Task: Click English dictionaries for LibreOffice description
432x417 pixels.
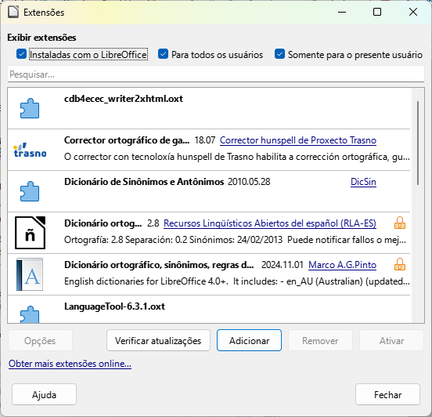Action: (237, 281)
